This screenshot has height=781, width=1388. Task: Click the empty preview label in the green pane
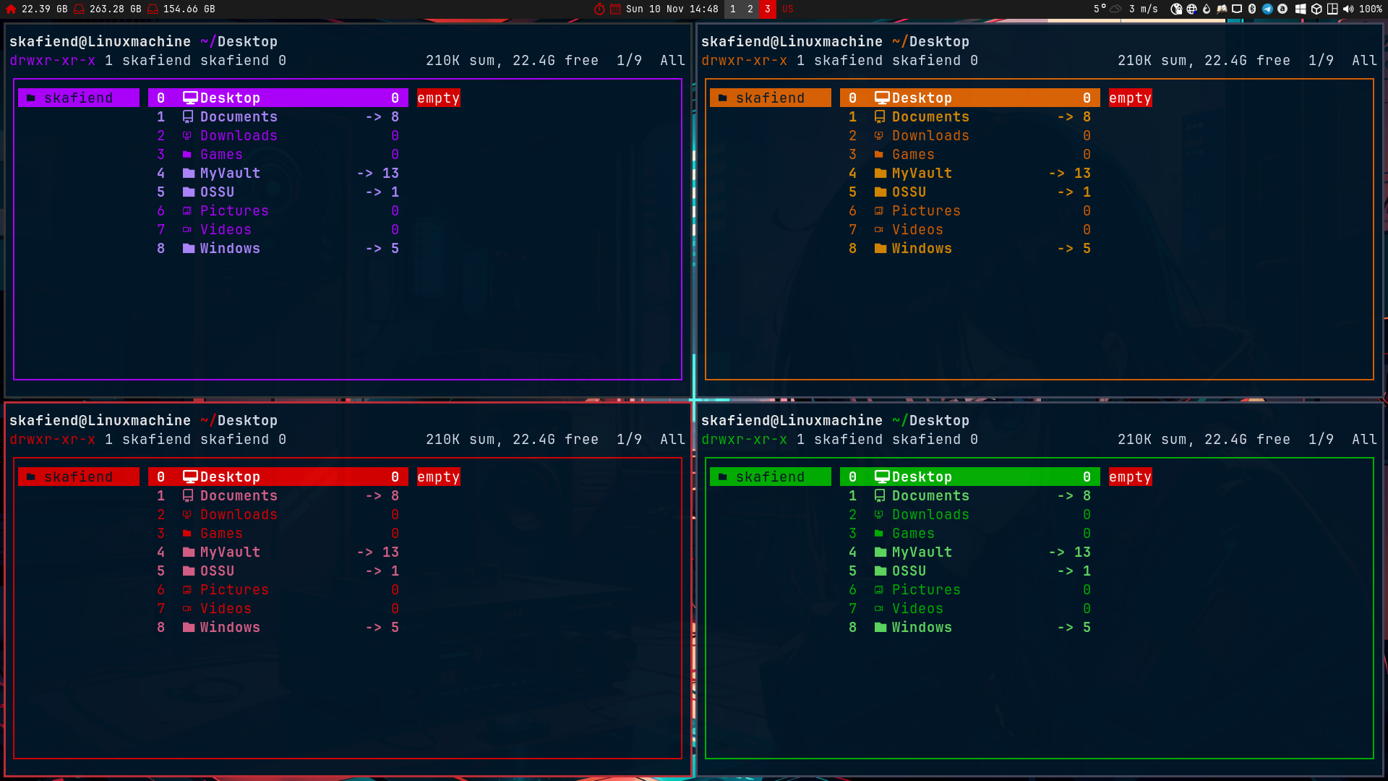click(x=1130, y=477)
